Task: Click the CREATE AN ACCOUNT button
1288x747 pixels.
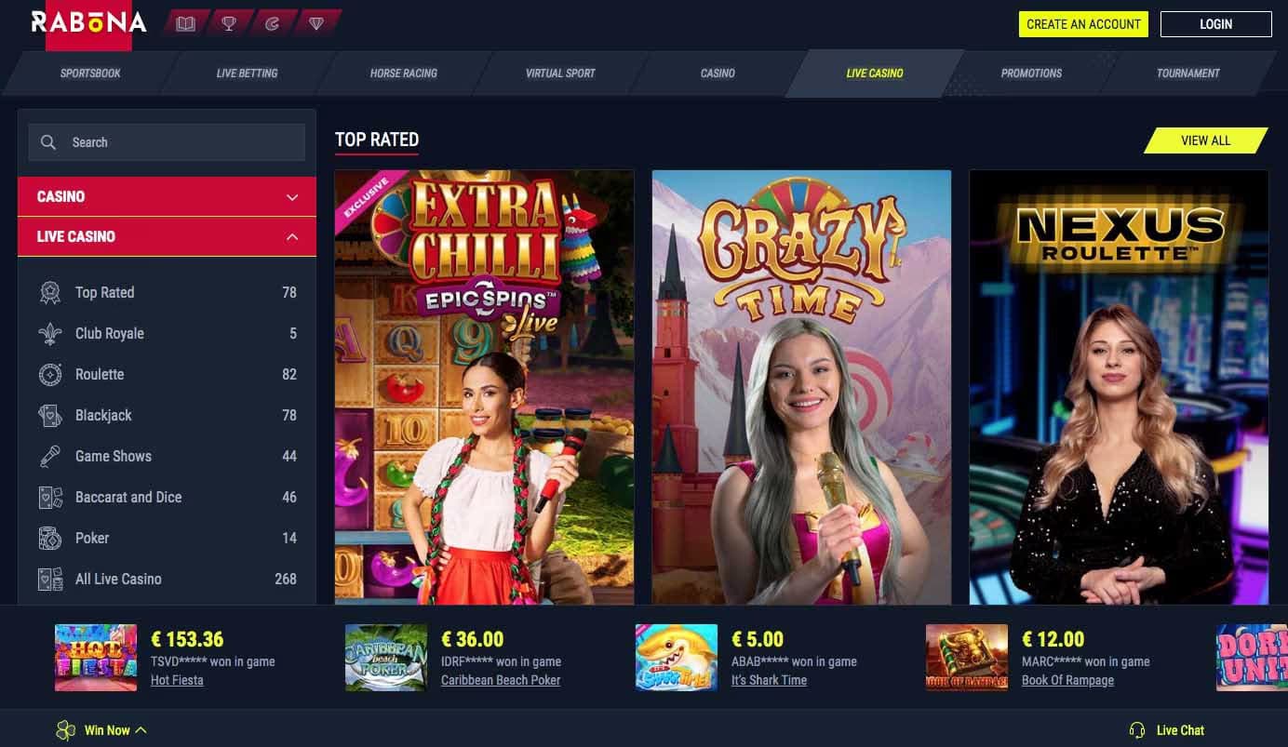Action: point(1083,24)
